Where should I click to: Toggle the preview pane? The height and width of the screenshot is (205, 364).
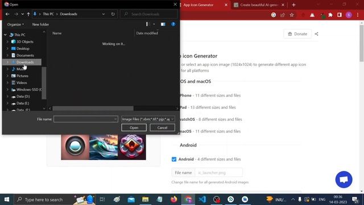tap(163, 24)
